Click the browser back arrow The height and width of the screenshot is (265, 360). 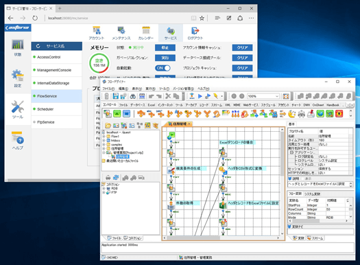pos(10,18)
